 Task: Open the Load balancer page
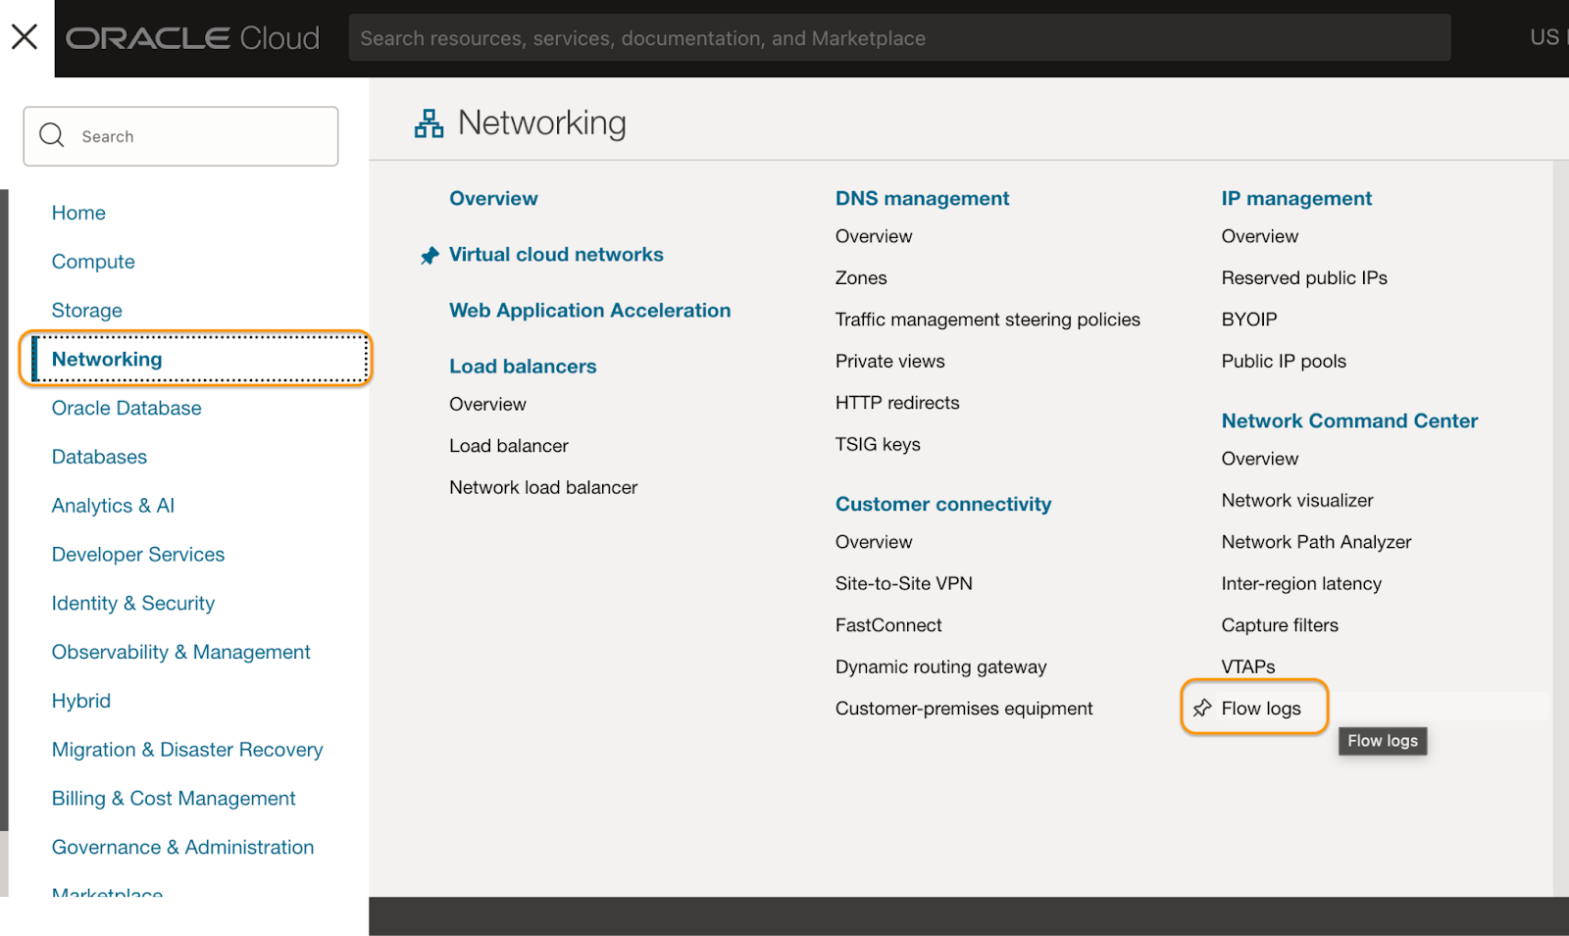click(509, 446)
